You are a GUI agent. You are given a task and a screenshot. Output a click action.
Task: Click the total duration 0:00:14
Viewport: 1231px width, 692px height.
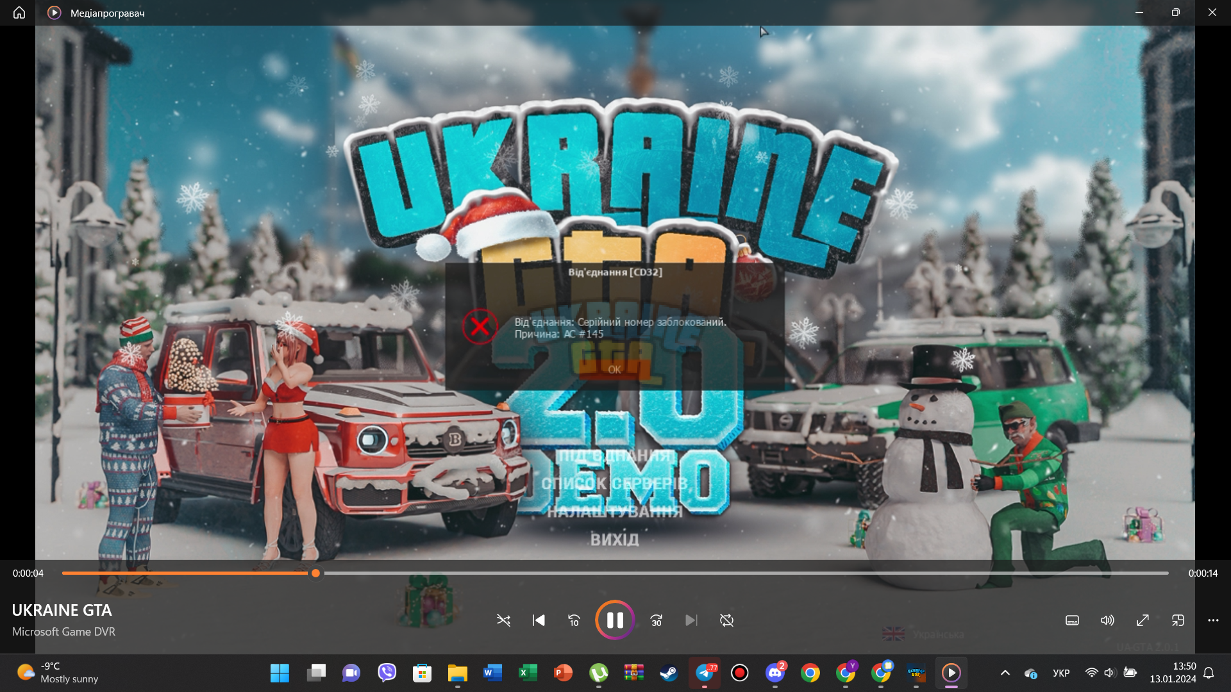[x=1203, y=573]
